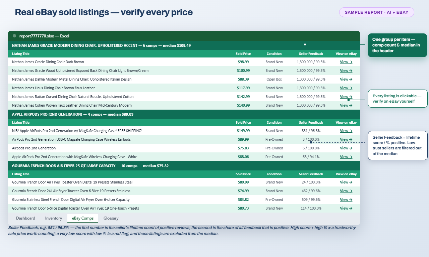The width and height of the screenshot is (429, 257).
Task: Select the "24 / 100.0%" seller feedback cell
Action: point(311,182)
